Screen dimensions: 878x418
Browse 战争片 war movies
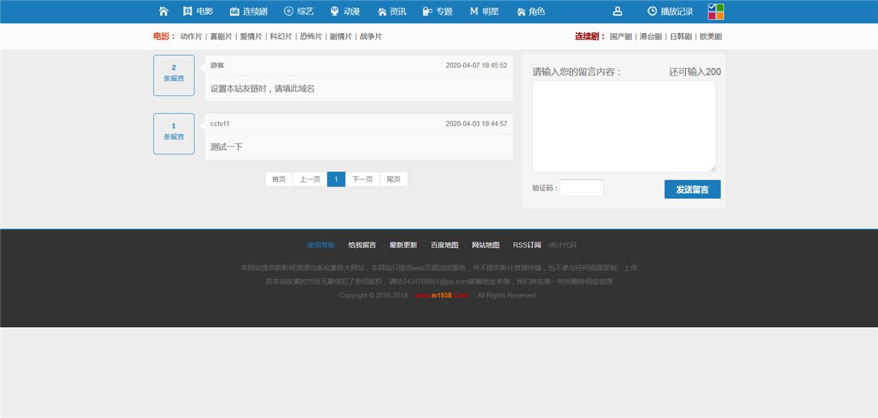371,37
